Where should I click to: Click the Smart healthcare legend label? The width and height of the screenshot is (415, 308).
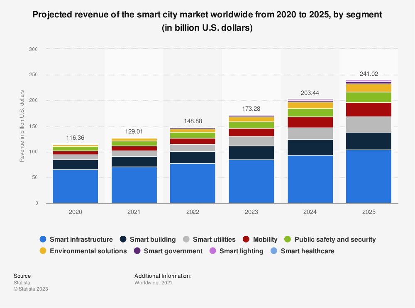coord(307,251)
